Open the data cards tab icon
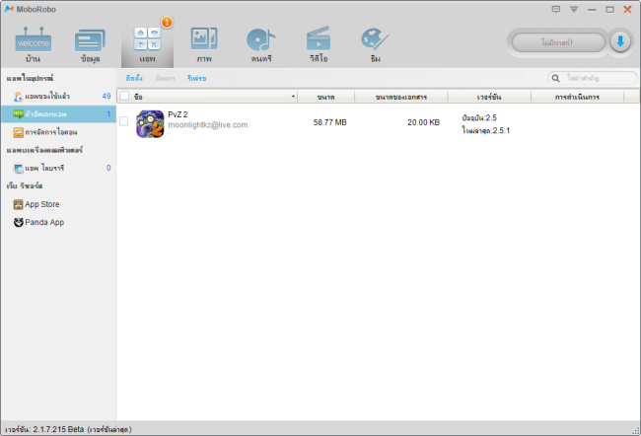641x436 pixels. click(90, 40)
